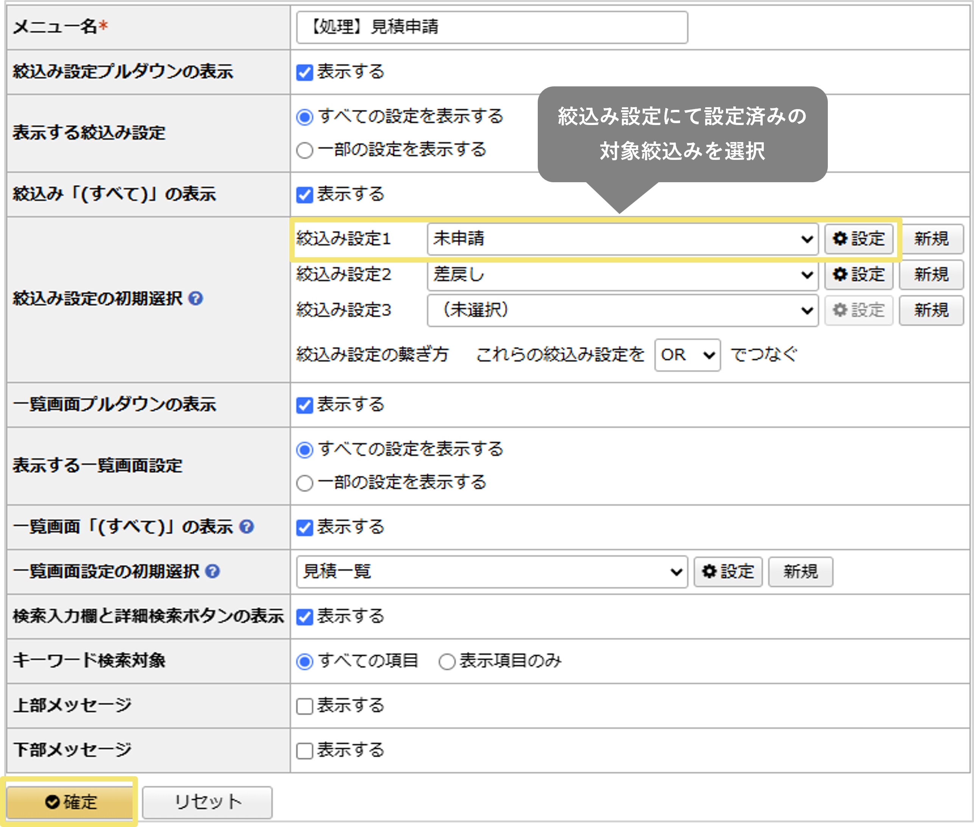Click the gear icon beside 見積一覧
This screenshot has width=974, height=827.
tap(727, 572)
